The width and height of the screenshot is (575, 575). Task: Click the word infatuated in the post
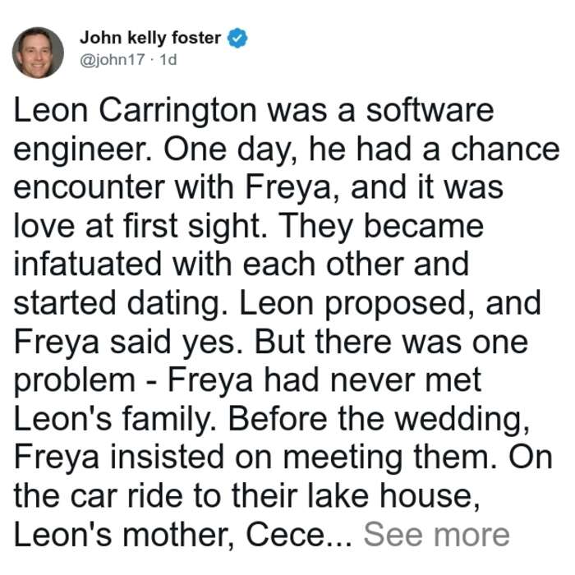88,264
